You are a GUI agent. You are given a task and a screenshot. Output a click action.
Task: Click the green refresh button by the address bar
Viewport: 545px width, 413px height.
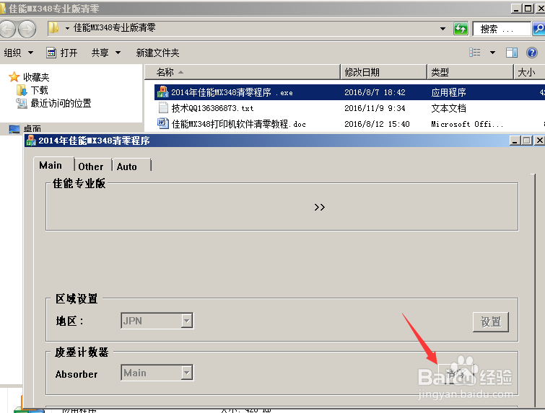[x=461, y=28]
